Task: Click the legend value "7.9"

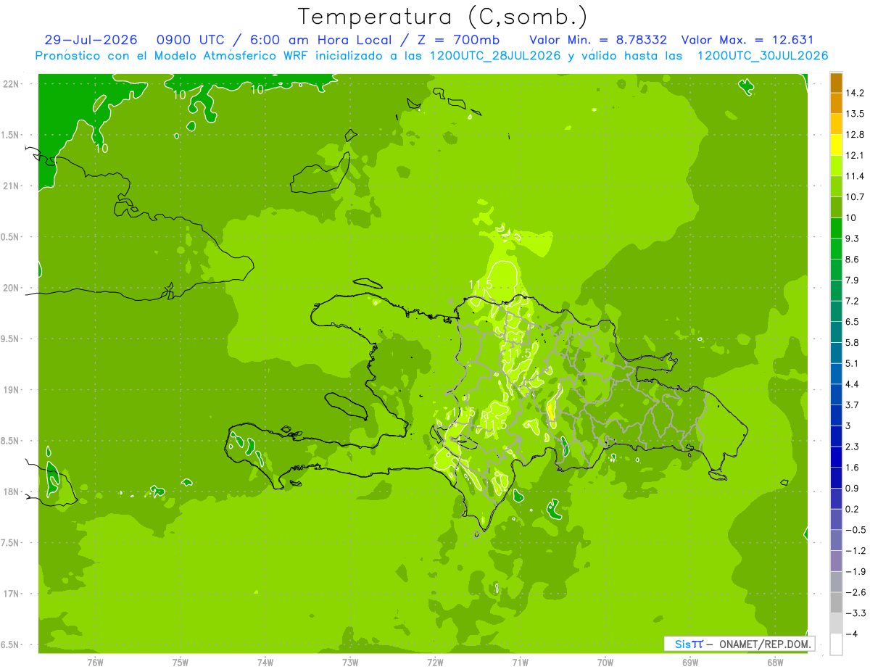Action: click(853, 281)
